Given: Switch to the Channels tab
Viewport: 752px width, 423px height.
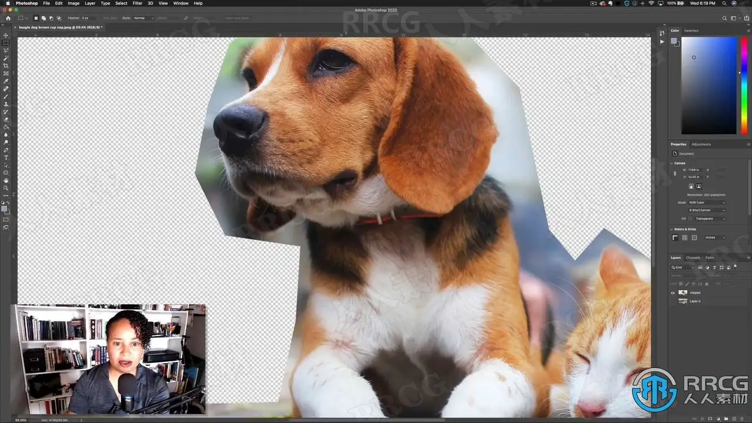Looking at the screenshot, I should click(x=693, y=257).
